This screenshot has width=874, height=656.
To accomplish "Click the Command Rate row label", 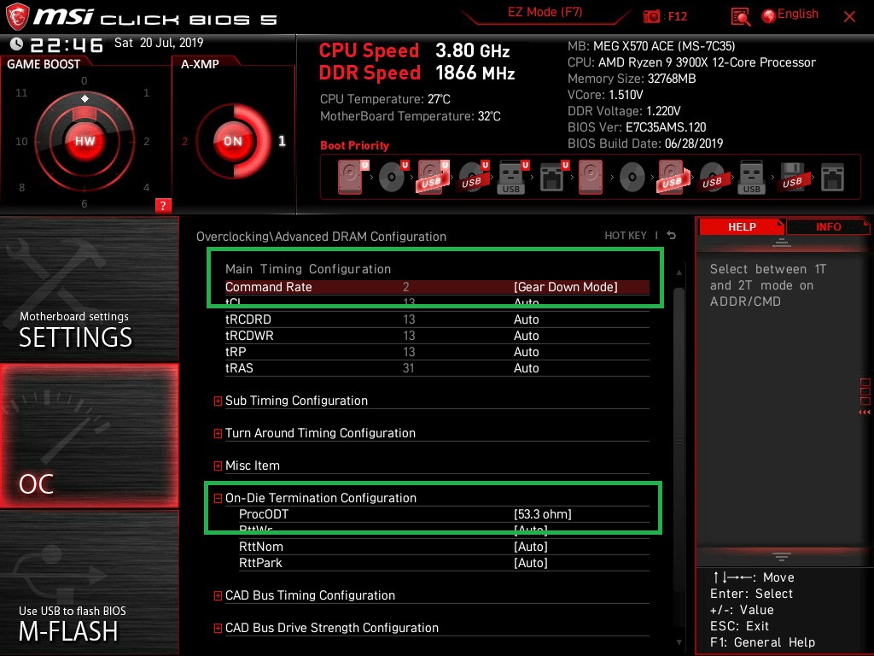I will coord(268,287).
